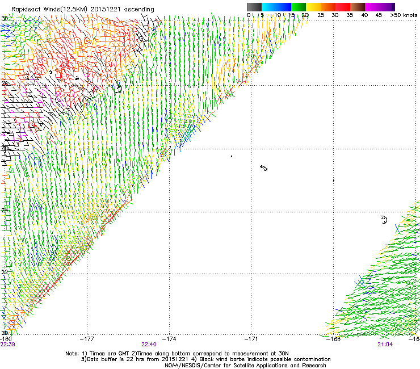Click the island outline near 28N west of -174

(118, 88)
